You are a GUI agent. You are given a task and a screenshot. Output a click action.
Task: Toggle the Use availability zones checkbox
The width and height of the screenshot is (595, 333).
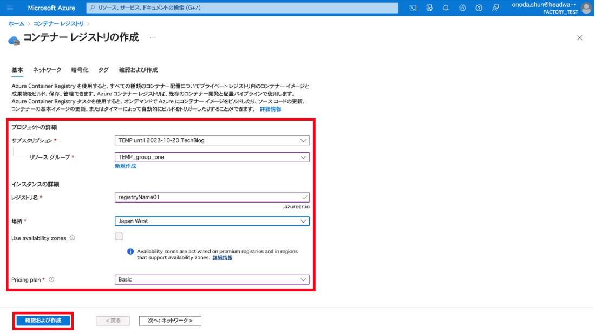point(119,237)
